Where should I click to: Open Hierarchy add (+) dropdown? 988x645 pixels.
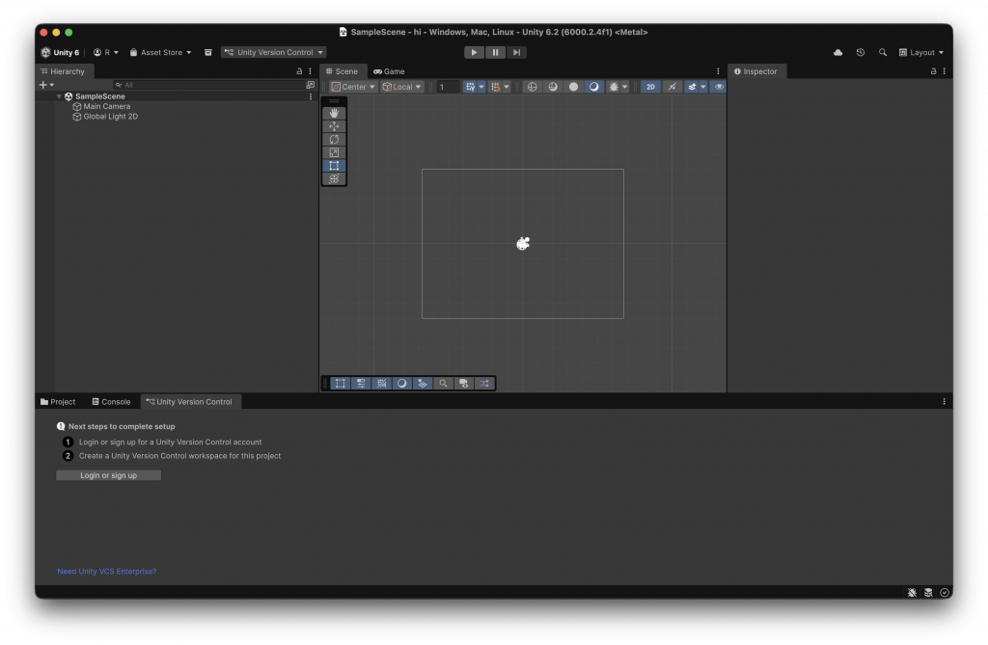tap(46, 85)
